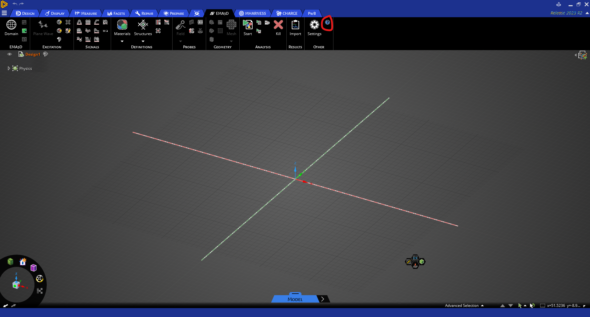Viewport: 590px width, 317px height.
Task: Click the undo arrow in title bar
Action: (x=14, y=4)
